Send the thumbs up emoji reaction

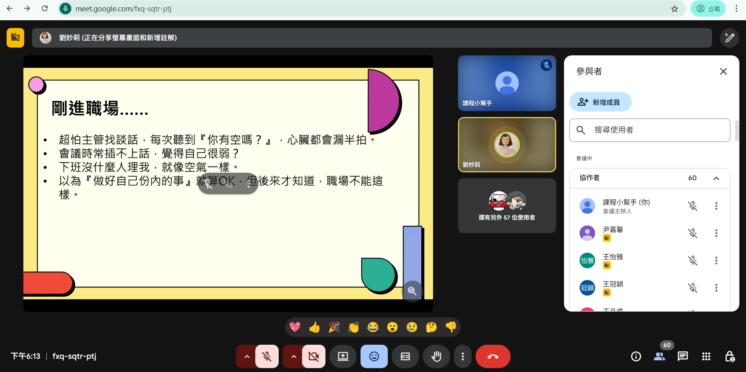(315, 327)
